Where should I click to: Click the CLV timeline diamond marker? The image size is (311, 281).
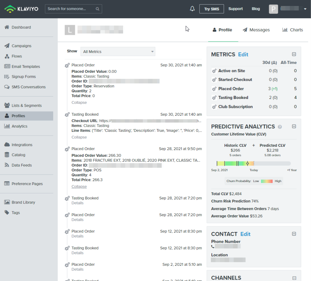[x=247, y=164]
